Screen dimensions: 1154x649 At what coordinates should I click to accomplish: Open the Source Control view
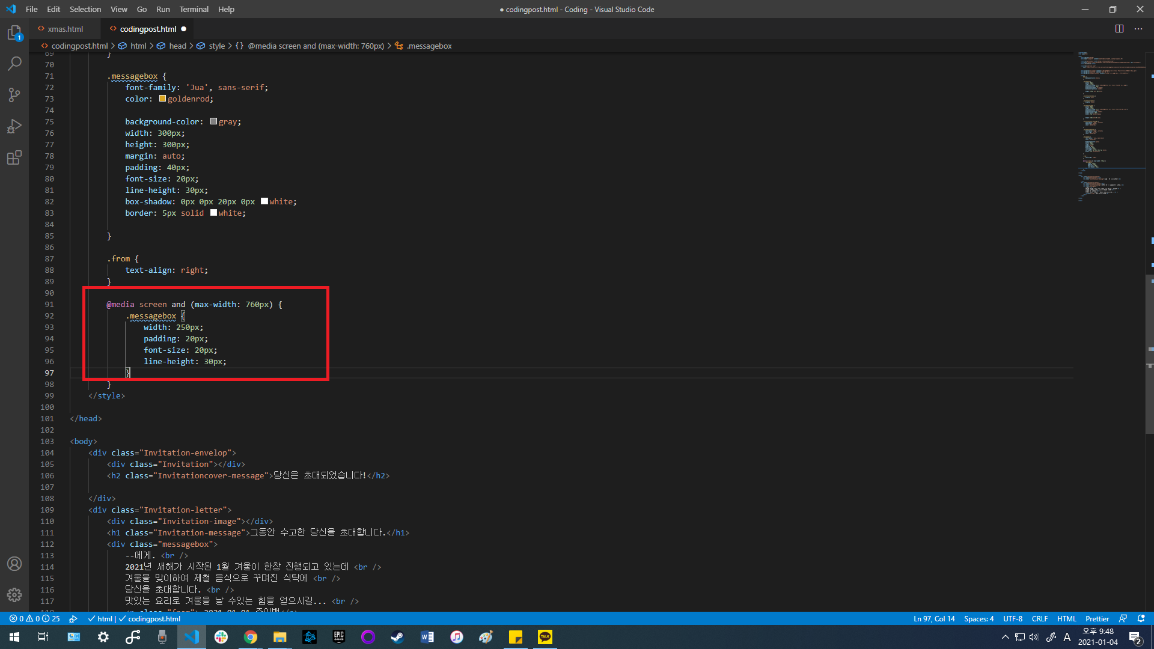14,95
